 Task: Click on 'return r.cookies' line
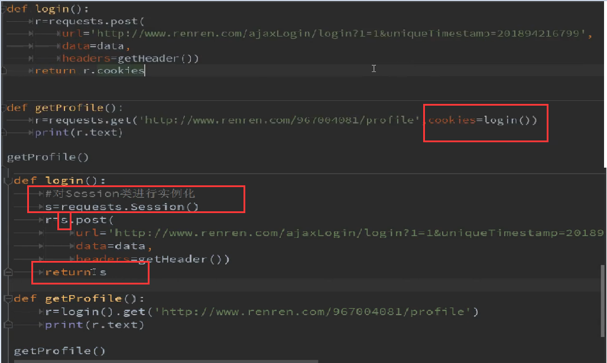pos(90,70)
